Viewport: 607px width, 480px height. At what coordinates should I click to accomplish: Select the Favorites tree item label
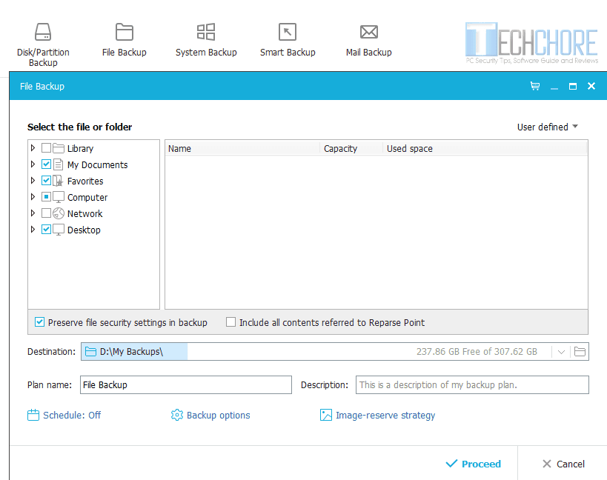point(85,181)
